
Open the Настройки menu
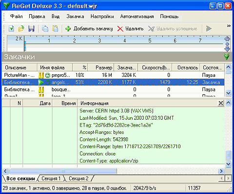[102, 17]
